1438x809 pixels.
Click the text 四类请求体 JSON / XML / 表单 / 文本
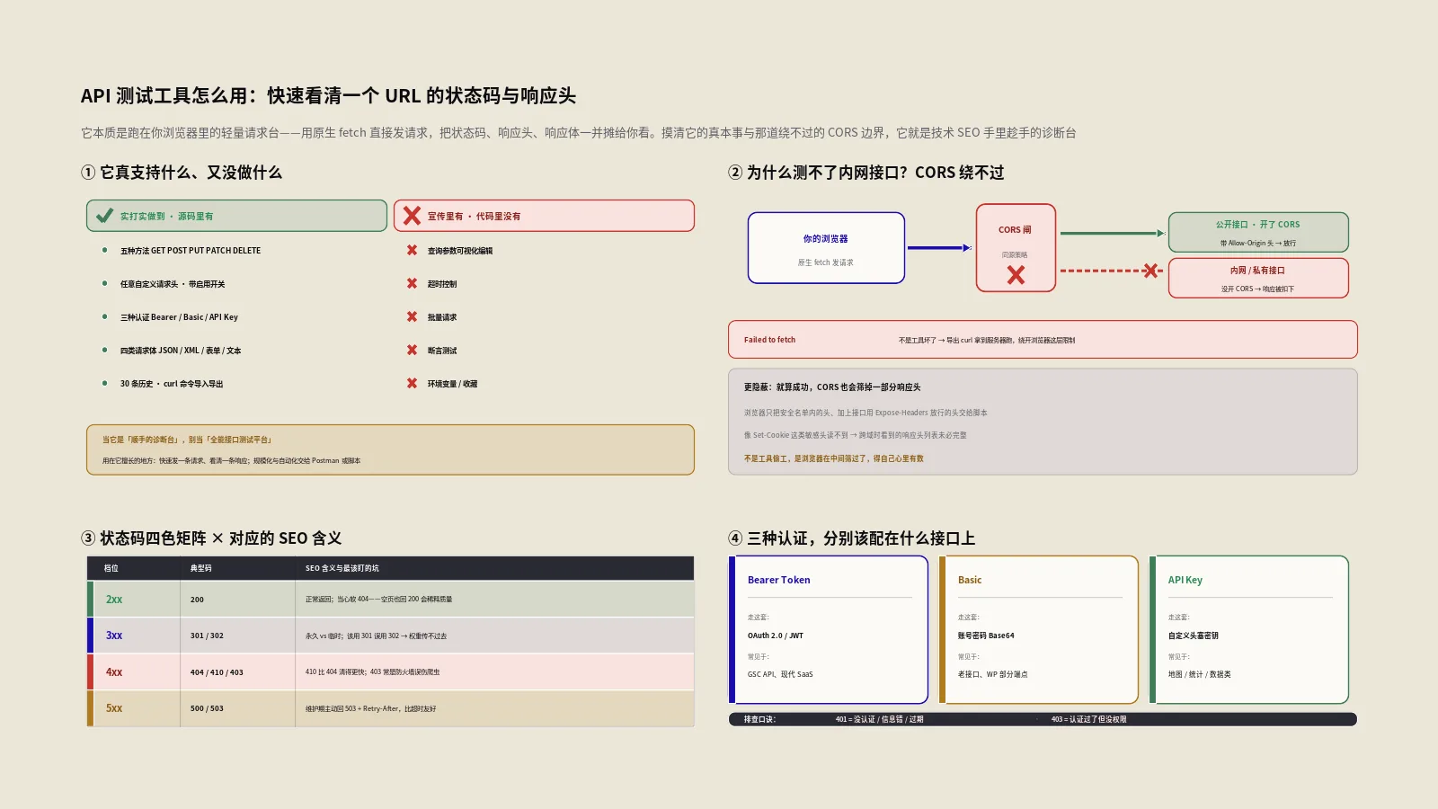181,351
